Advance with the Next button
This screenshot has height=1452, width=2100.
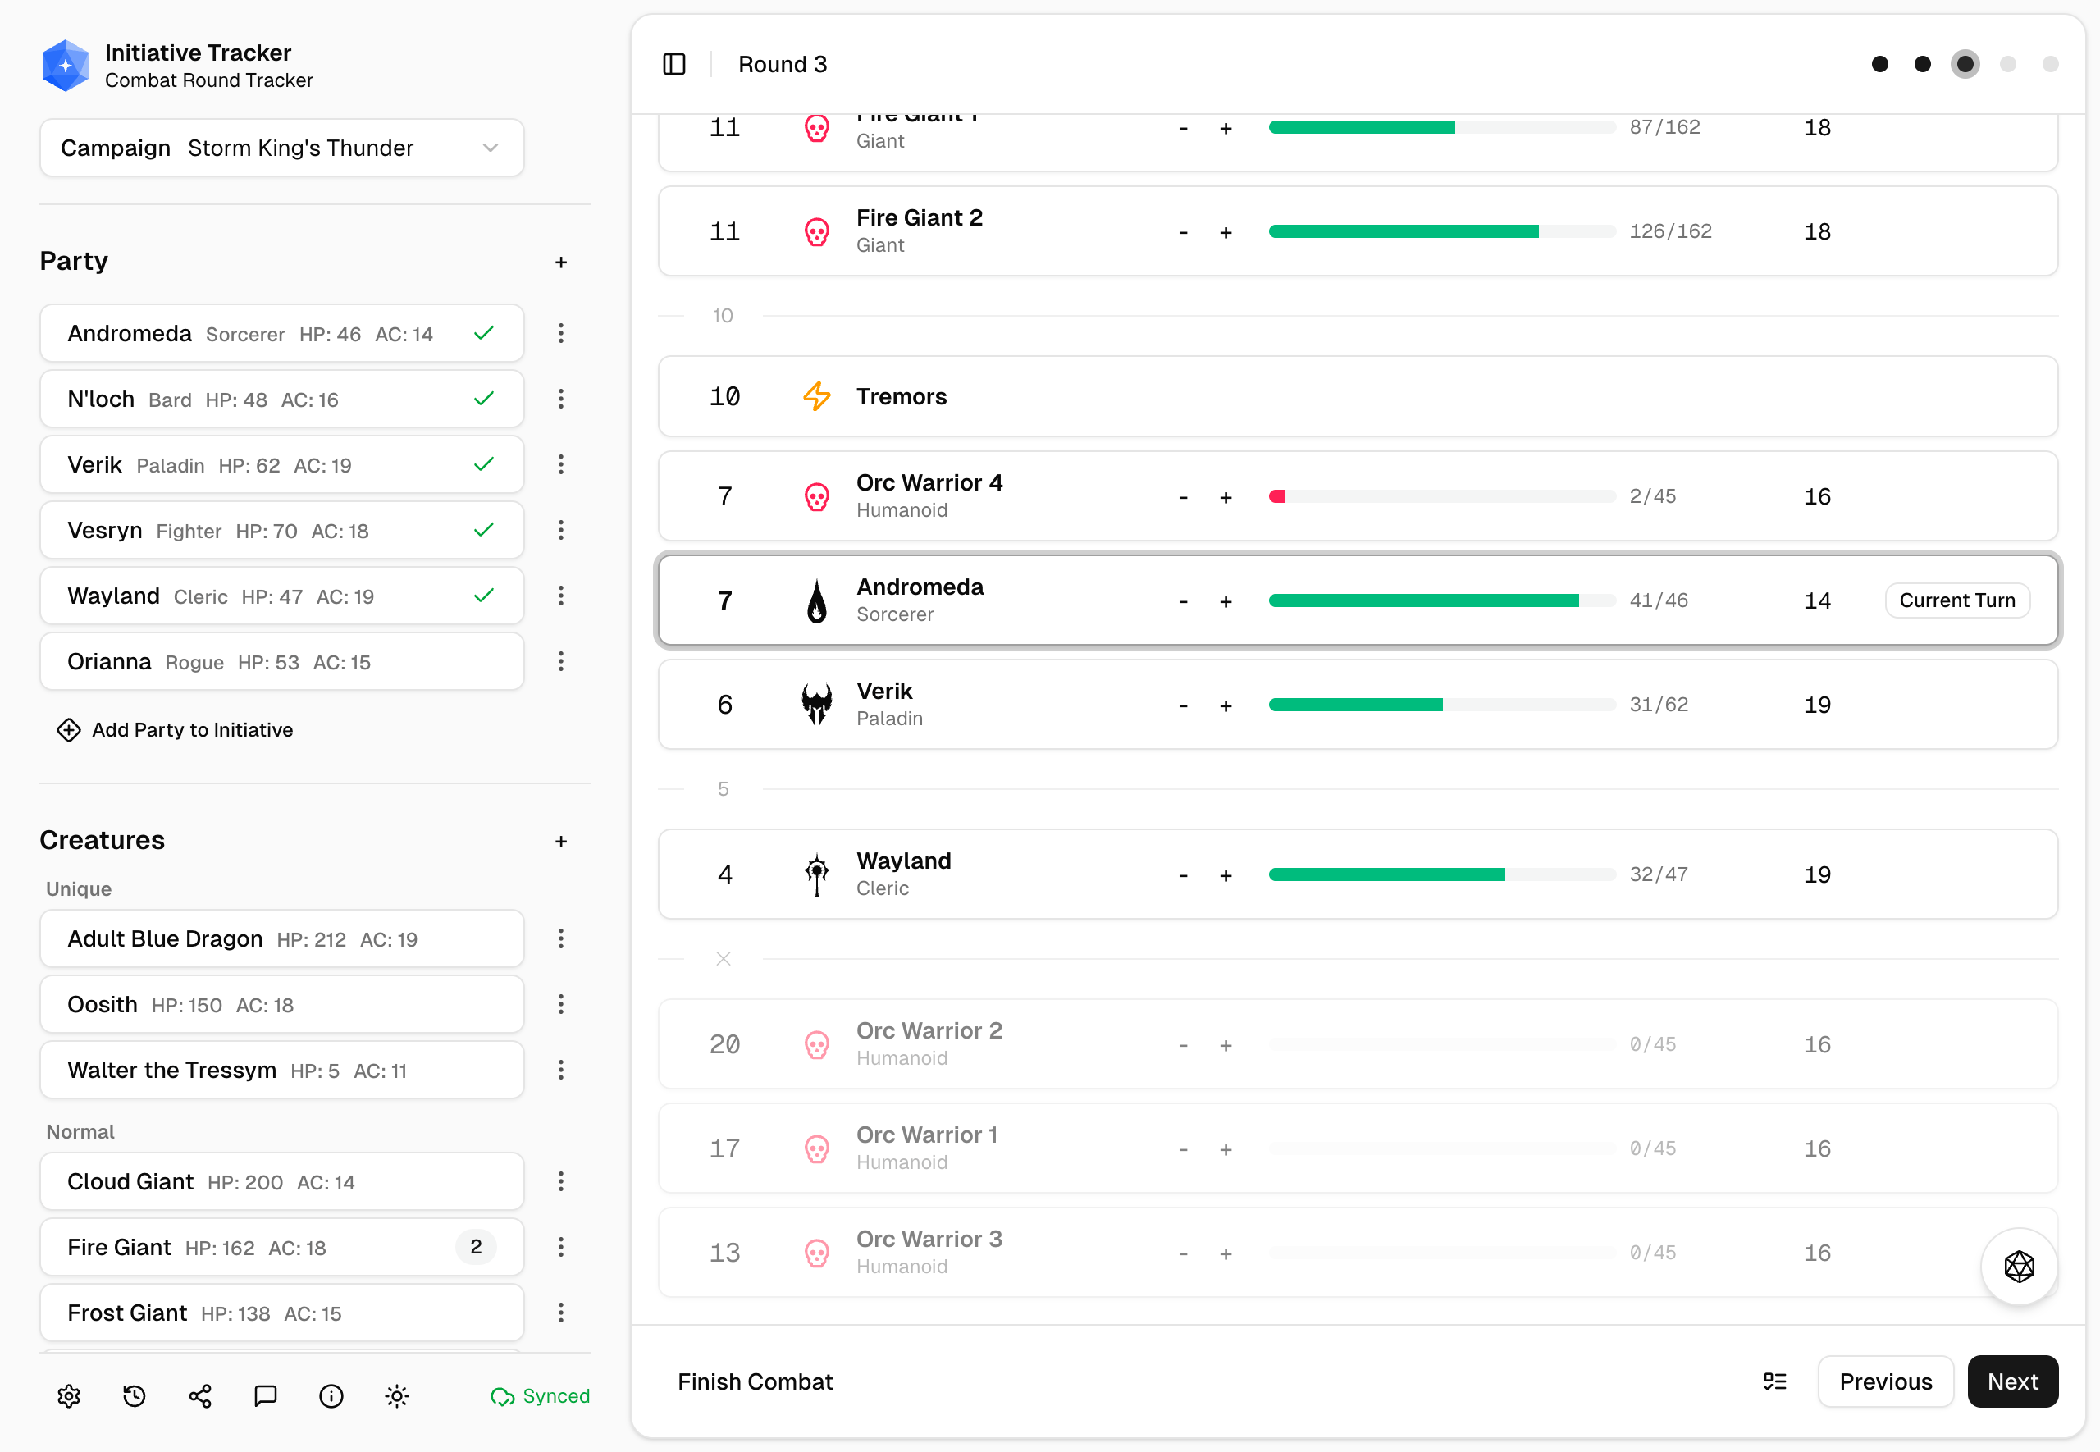click(2013, 1381)
